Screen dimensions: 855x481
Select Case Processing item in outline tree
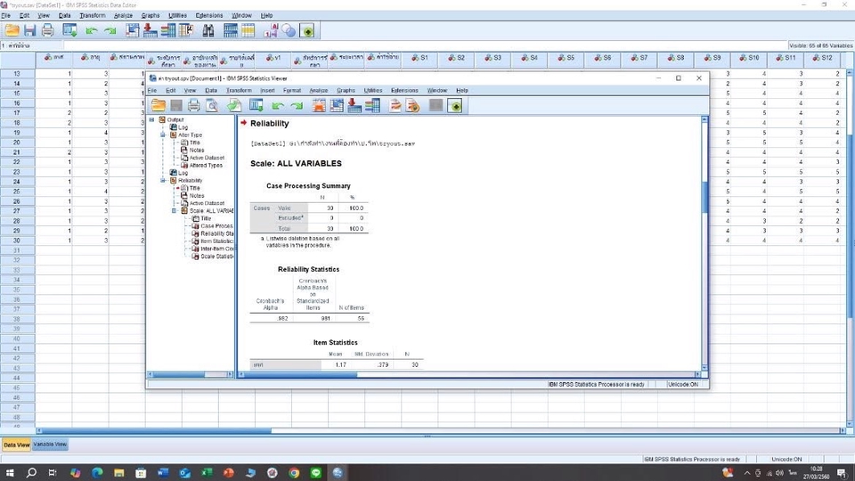coord(216,225)
